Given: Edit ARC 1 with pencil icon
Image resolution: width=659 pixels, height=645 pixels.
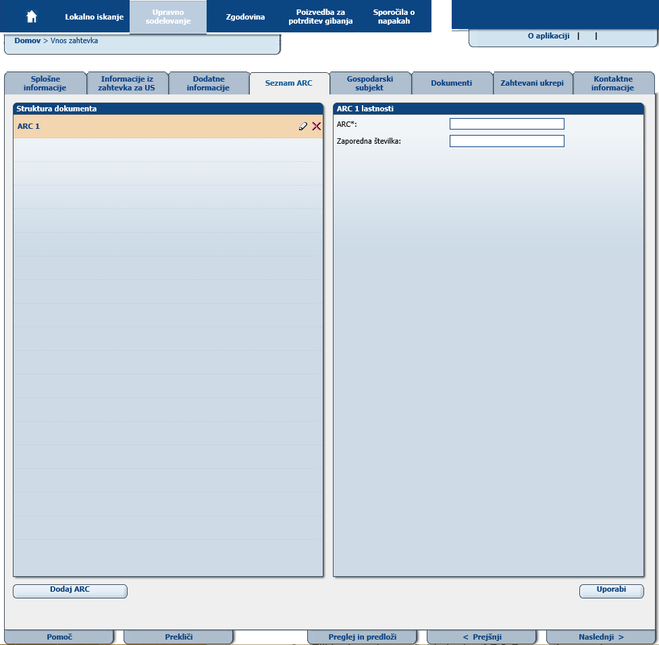Looking at the screenshot, I should [302, 126].
